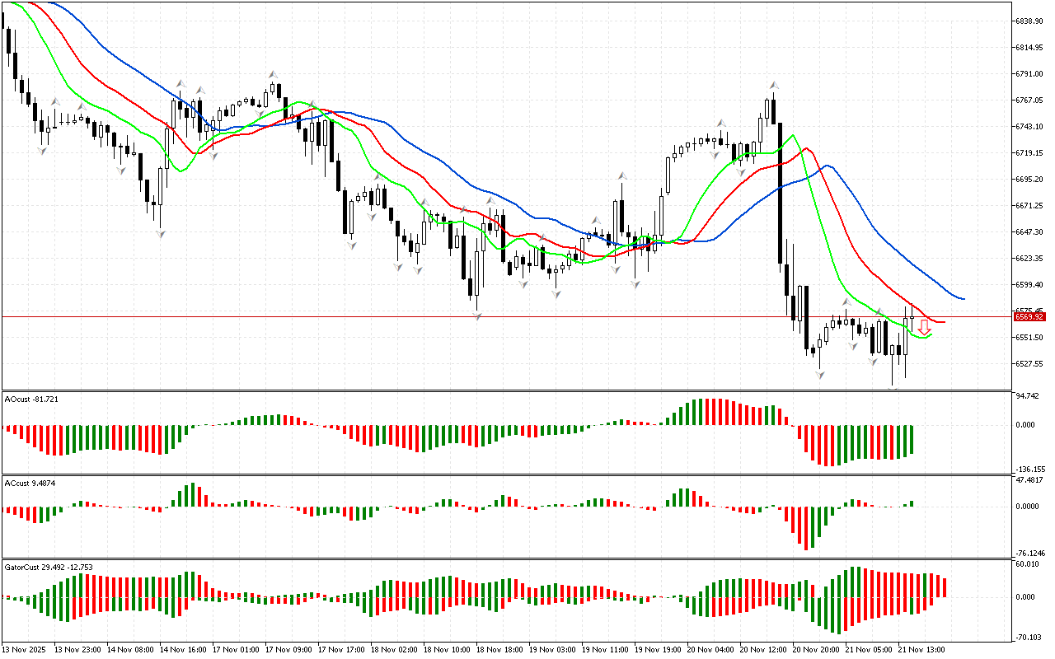Image resolution: width=1055 pixels, height=659 pixels.
Task: Select the down fractal below the 18 Nov low
Action: coord(476,315)
